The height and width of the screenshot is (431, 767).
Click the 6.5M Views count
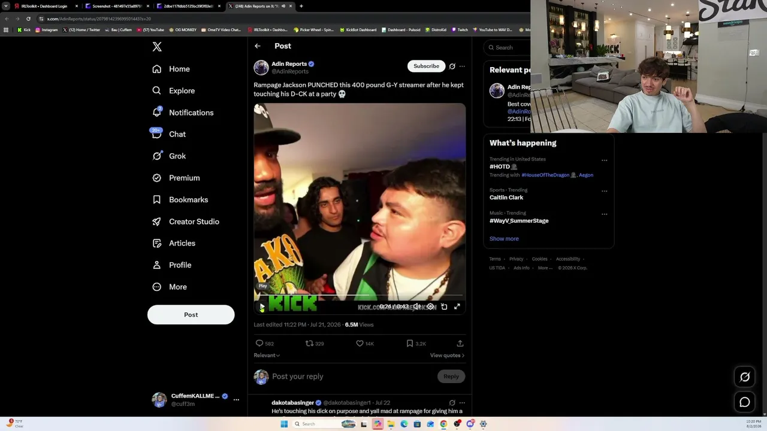(x=359, y=325)
